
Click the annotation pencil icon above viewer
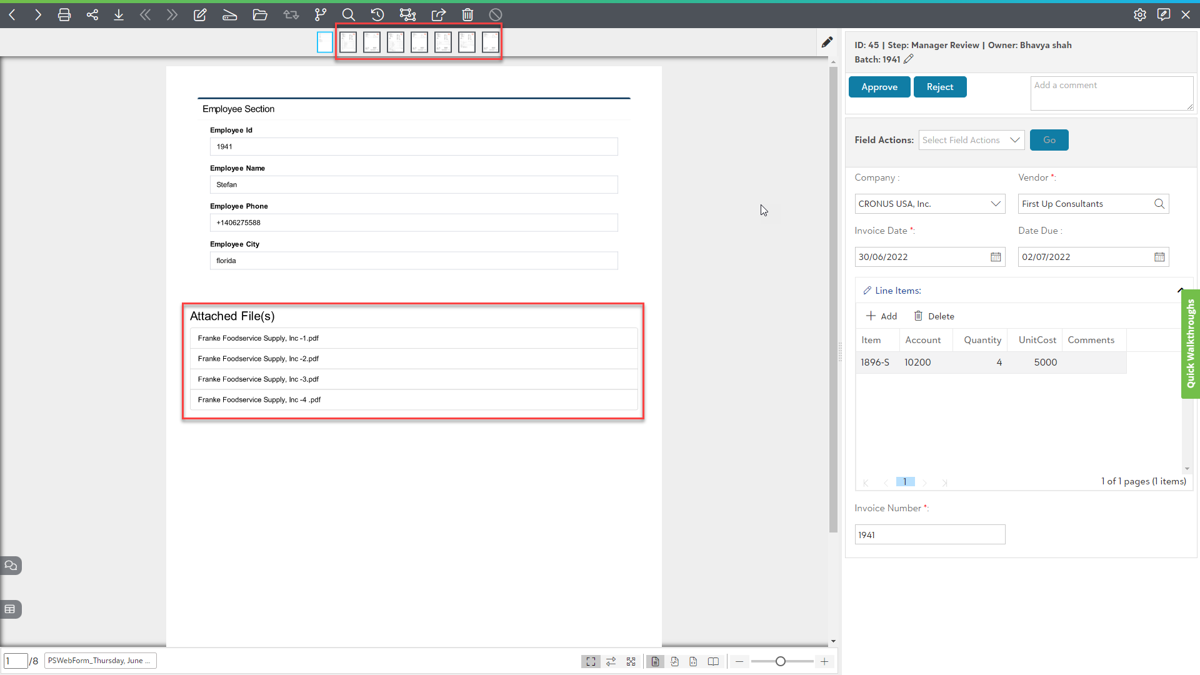pos(827,42)
